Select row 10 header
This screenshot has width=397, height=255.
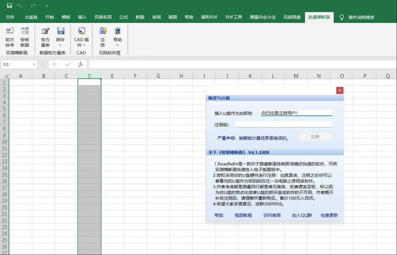4,142
